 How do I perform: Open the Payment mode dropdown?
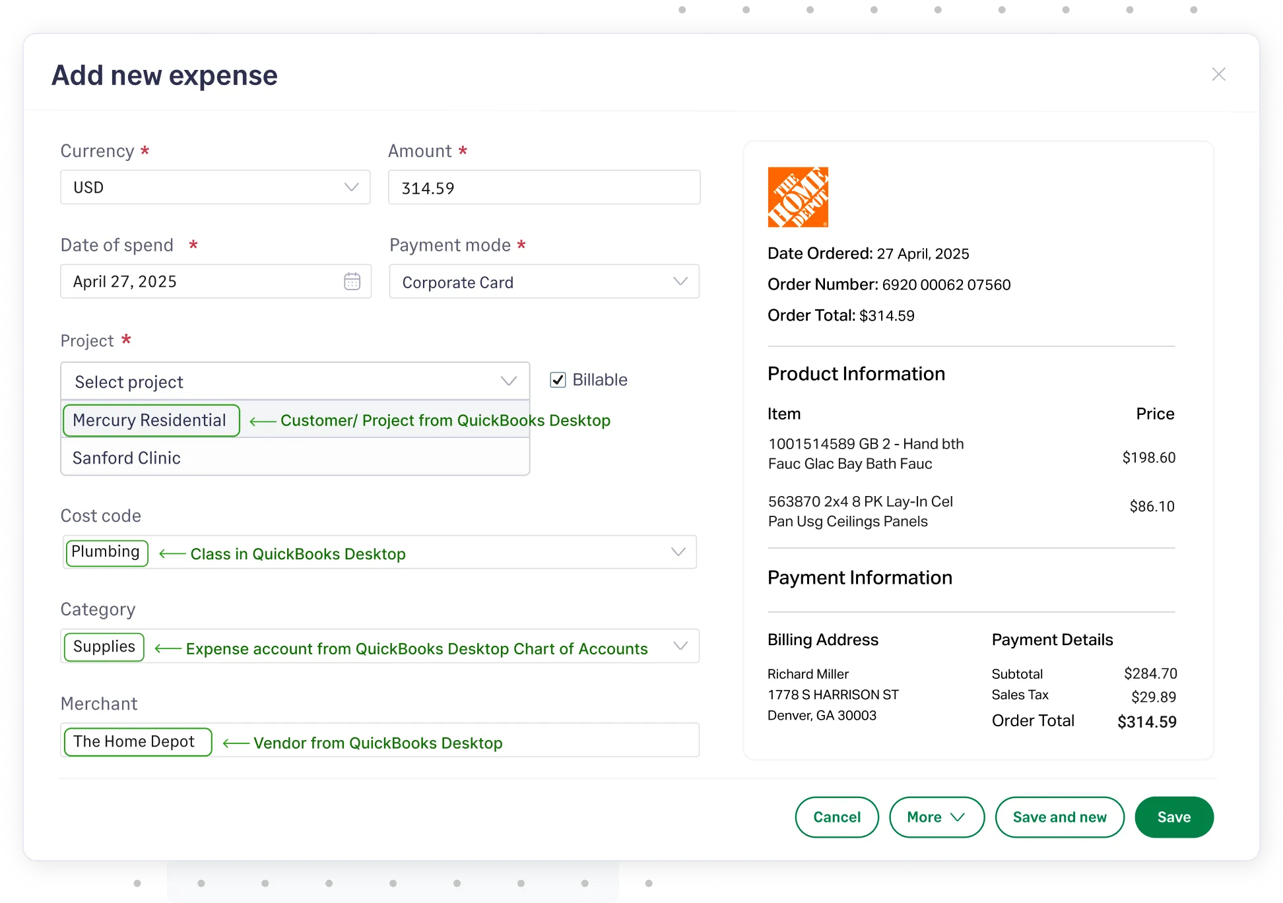680,281
